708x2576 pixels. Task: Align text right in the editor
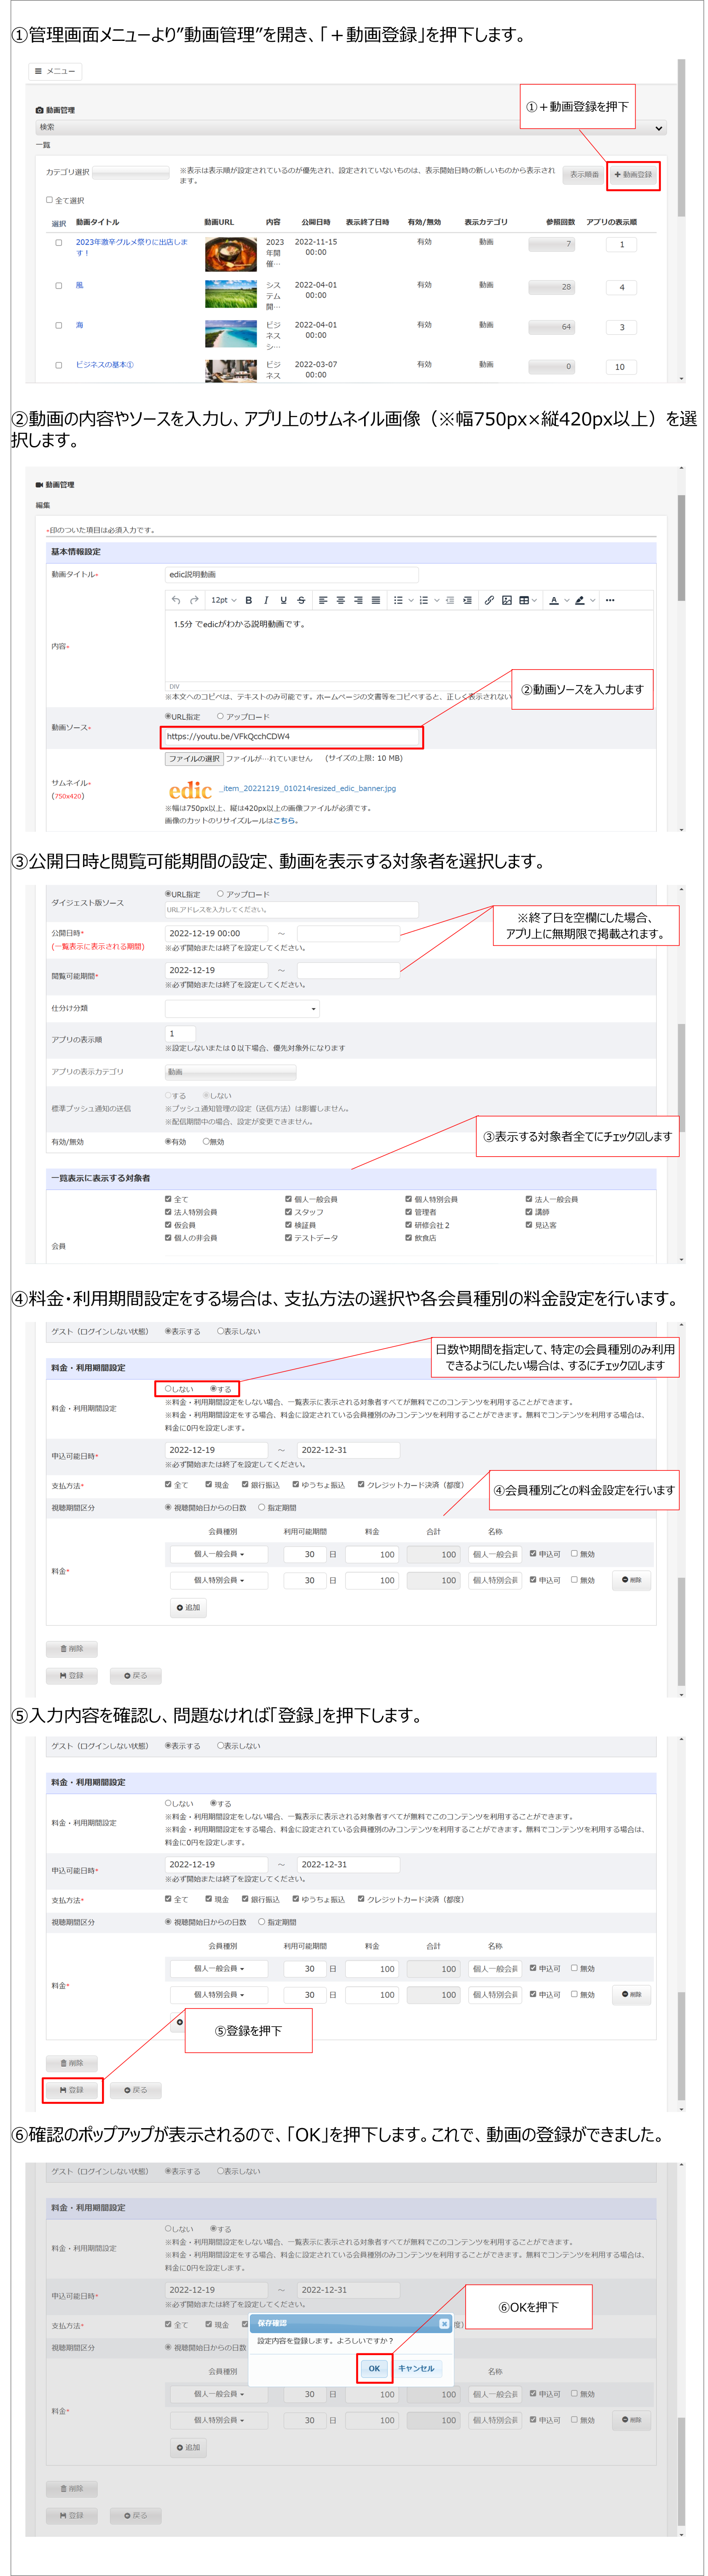coord(358,600)
